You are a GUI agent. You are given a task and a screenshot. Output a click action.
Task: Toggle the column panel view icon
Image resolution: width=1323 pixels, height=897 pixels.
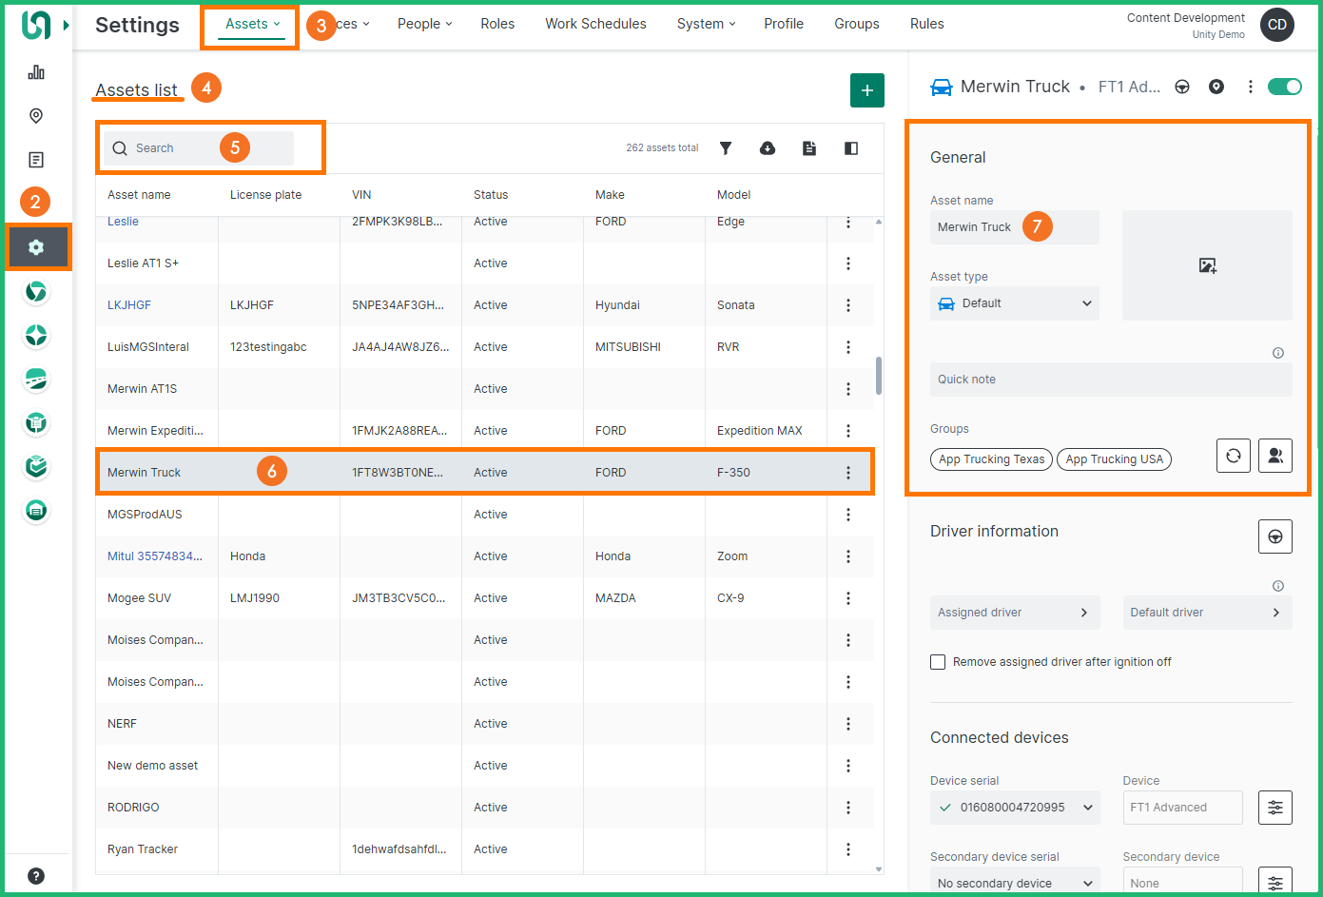[851, 148]
